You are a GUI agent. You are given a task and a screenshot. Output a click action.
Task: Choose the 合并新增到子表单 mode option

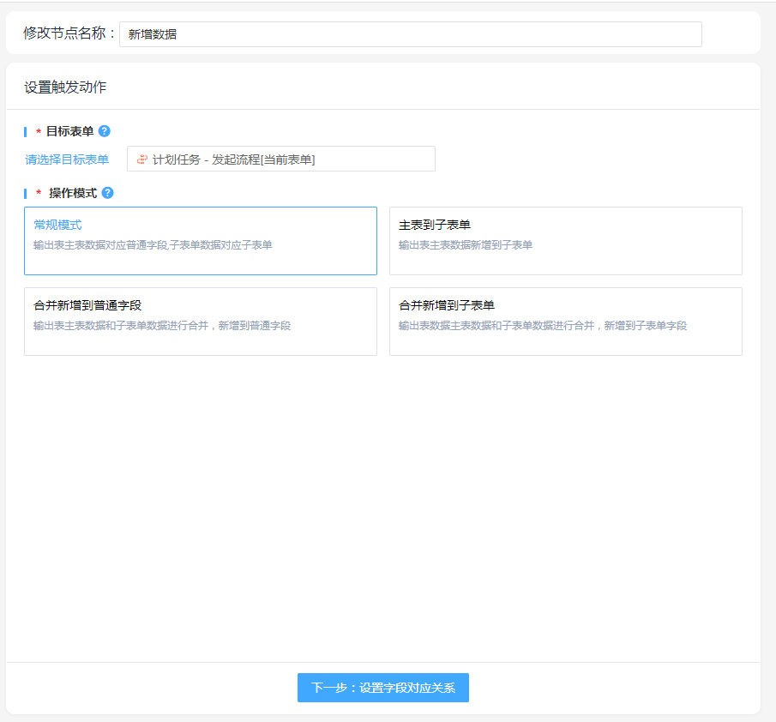tap(565, 321)
